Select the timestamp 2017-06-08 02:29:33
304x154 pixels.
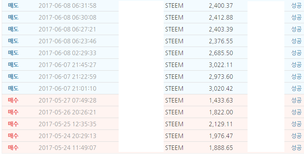tap(68, 53)
